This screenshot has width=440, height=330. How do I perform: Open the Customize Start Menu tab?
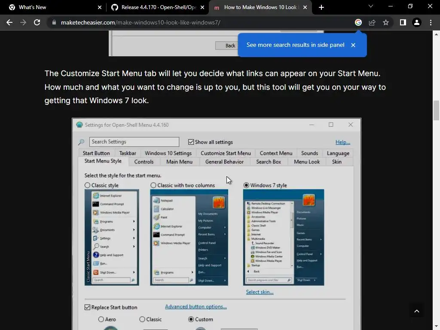tap(226, 153)
